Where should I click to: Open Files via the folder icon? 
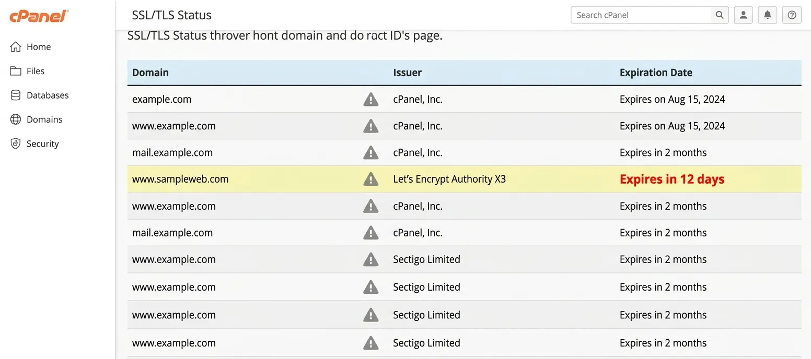tap(16, 71)
